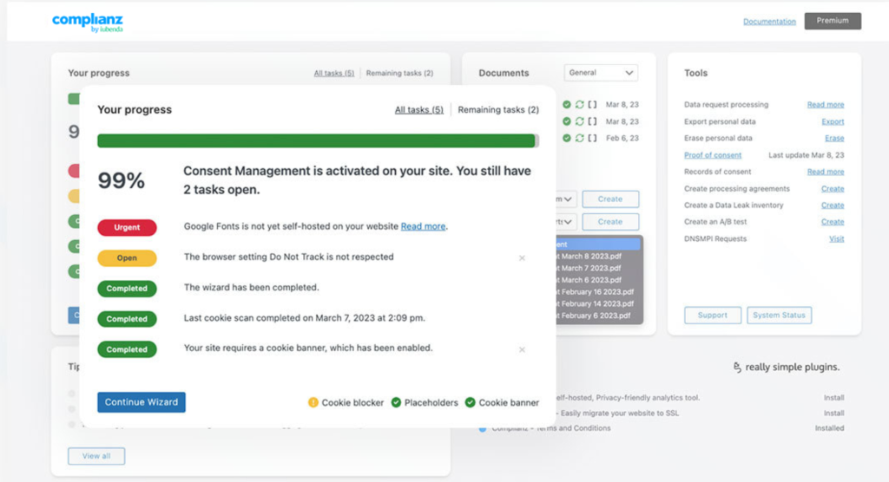Dismiss the Do Not Track task
The image size is (889, 482).
[x=522, y=258]
